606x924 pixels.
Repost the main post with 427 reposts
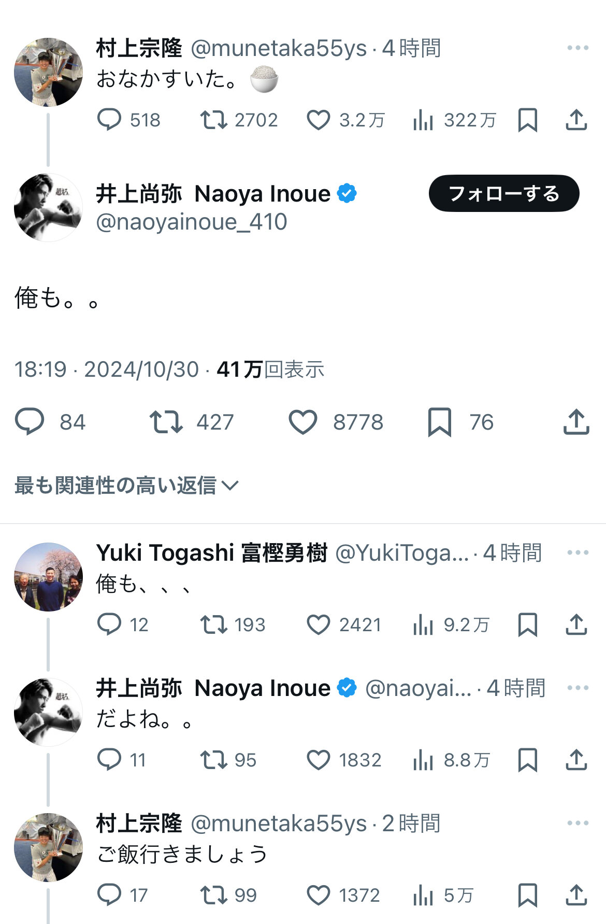click(x=166, y=422)
